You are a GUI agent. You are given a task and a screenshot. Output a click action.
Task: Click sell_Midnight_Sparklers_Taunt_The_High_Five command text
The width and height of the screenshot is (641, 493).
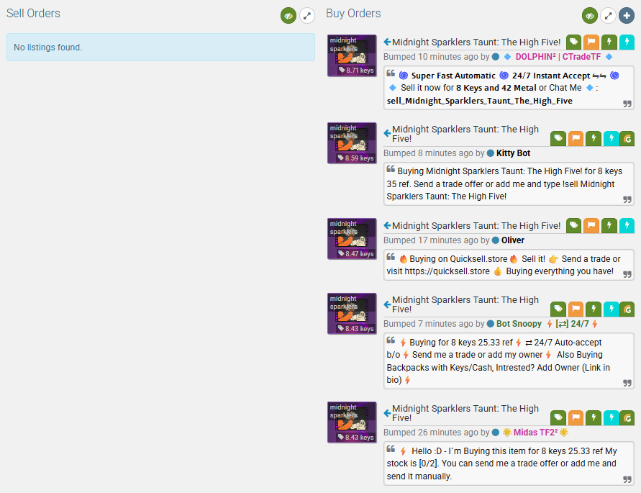tap(480, 101)
